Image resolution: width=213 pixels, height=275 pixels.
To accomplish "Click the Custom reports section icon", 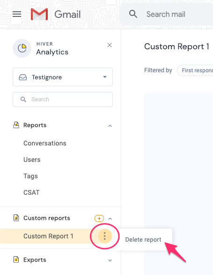I will point(16,218).
